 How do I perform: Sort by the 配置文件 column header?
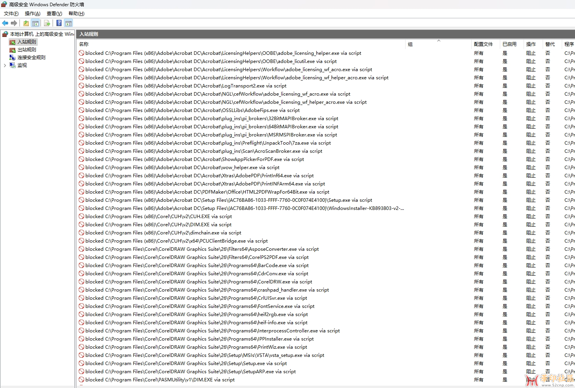click(x=485, y=44)
